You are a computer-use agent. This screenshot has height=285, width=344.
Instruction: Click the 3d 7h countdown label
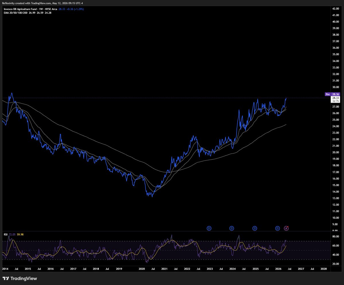pyautogui.click(x=336, y=101)
